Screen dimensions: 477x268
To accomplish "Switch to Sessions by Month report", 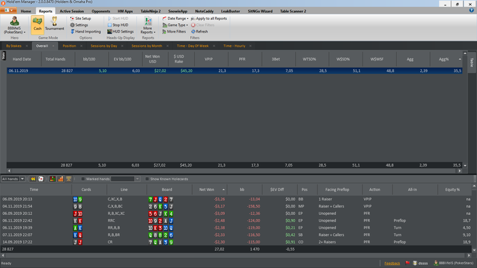I will [147, 46].
